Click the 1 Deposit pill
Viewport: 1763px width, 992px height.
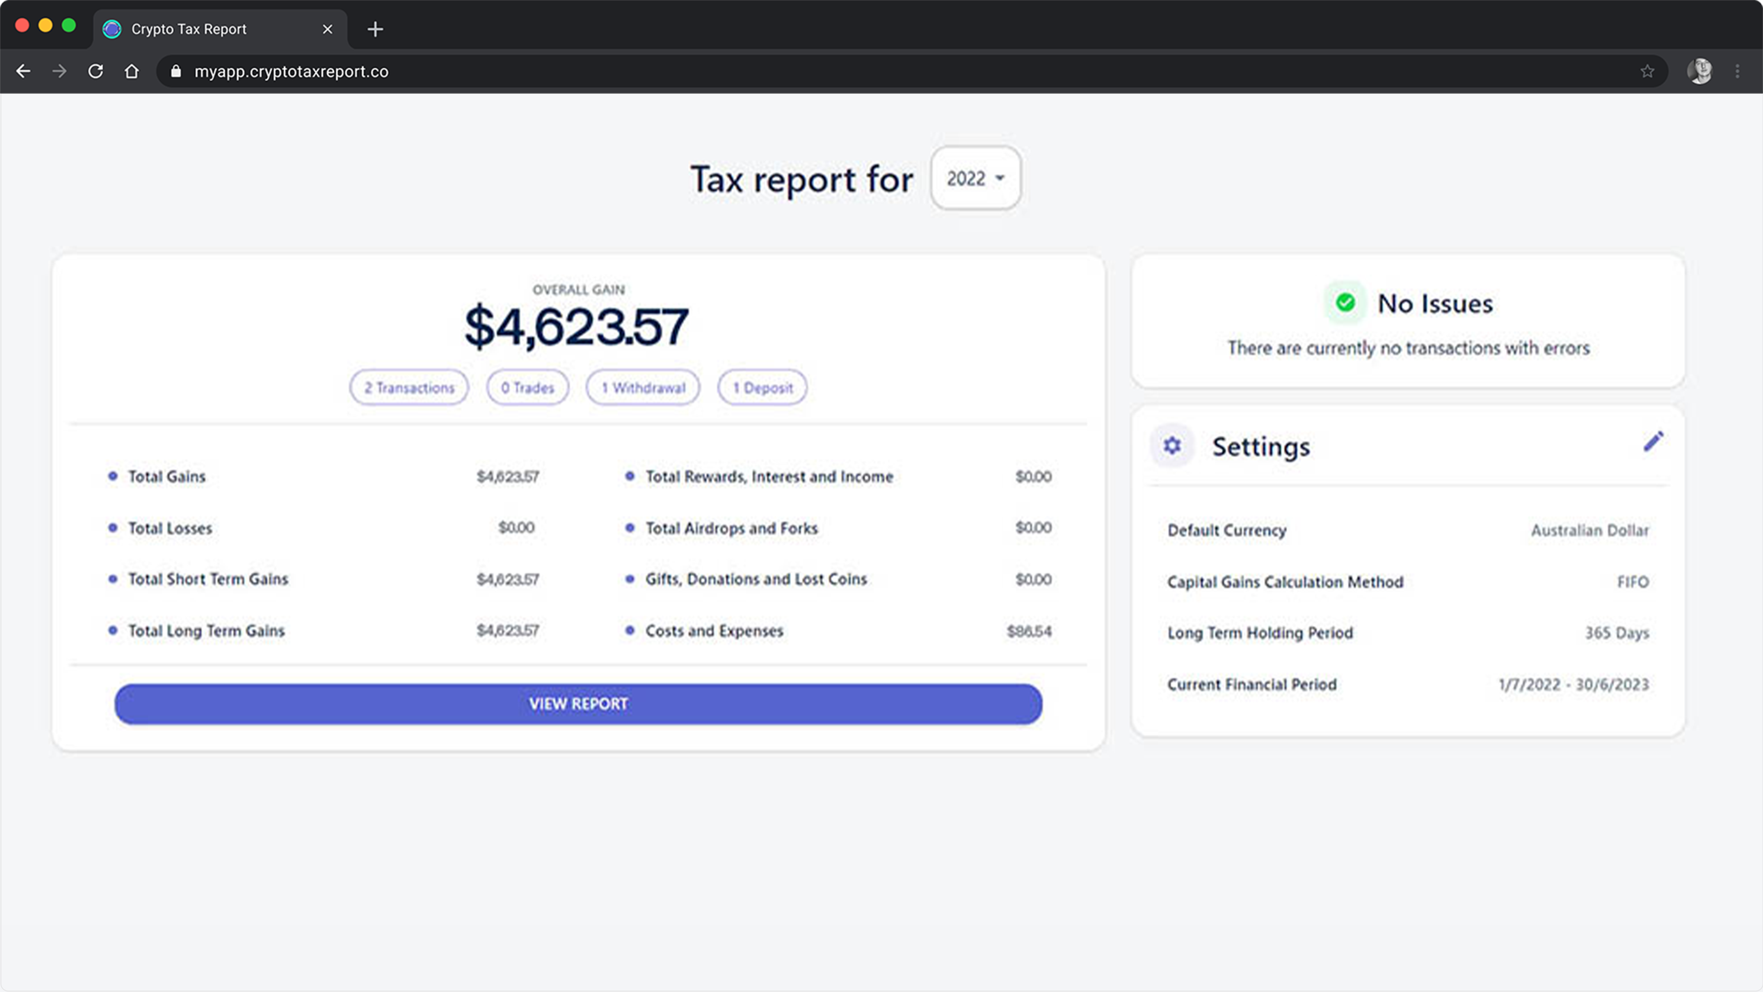pos(762,388)
